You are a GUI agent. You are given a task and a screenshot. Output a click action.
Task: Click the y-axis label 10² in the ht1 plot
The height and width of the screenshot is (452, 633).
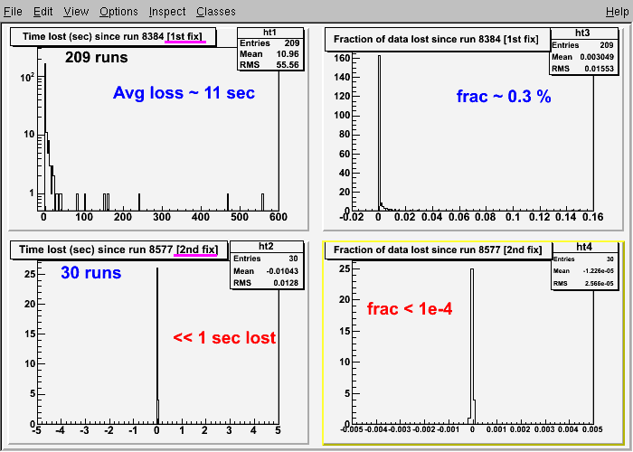pos(28,77)
